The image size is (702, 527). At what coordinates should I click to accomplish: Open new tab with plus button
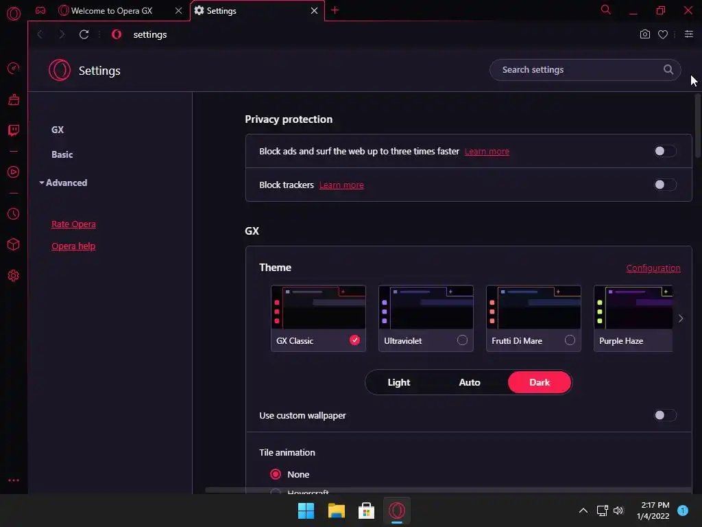335,10
